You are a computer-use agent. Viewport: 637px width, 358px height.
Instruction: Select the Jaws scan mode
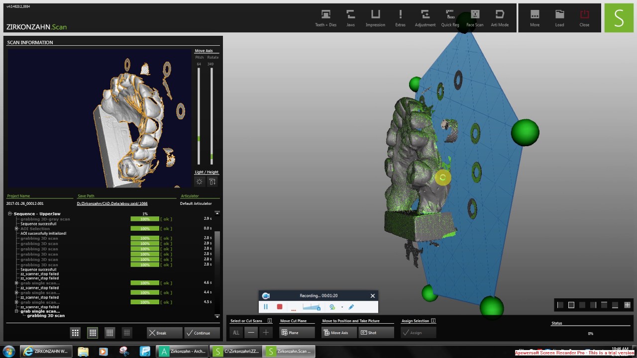(351, 18)
